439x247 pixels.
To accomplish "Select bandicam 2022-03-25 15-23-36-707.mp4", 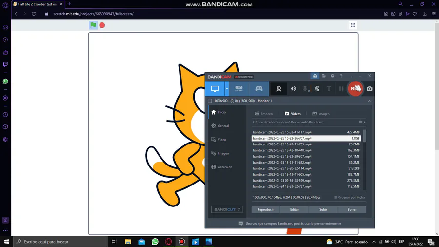I will [x=306, y=138].
